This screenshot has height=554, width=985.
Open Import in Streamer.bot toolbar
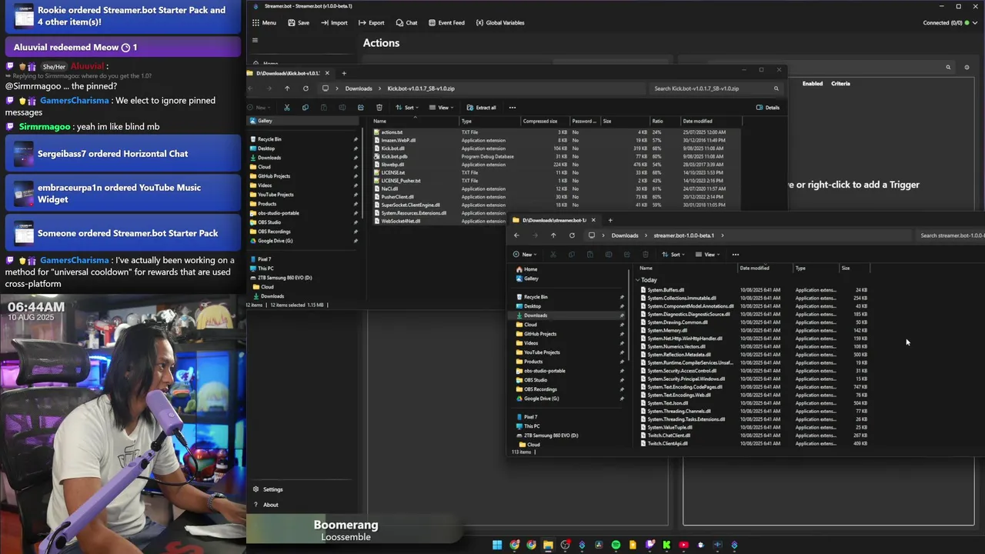tap(334, 22)
